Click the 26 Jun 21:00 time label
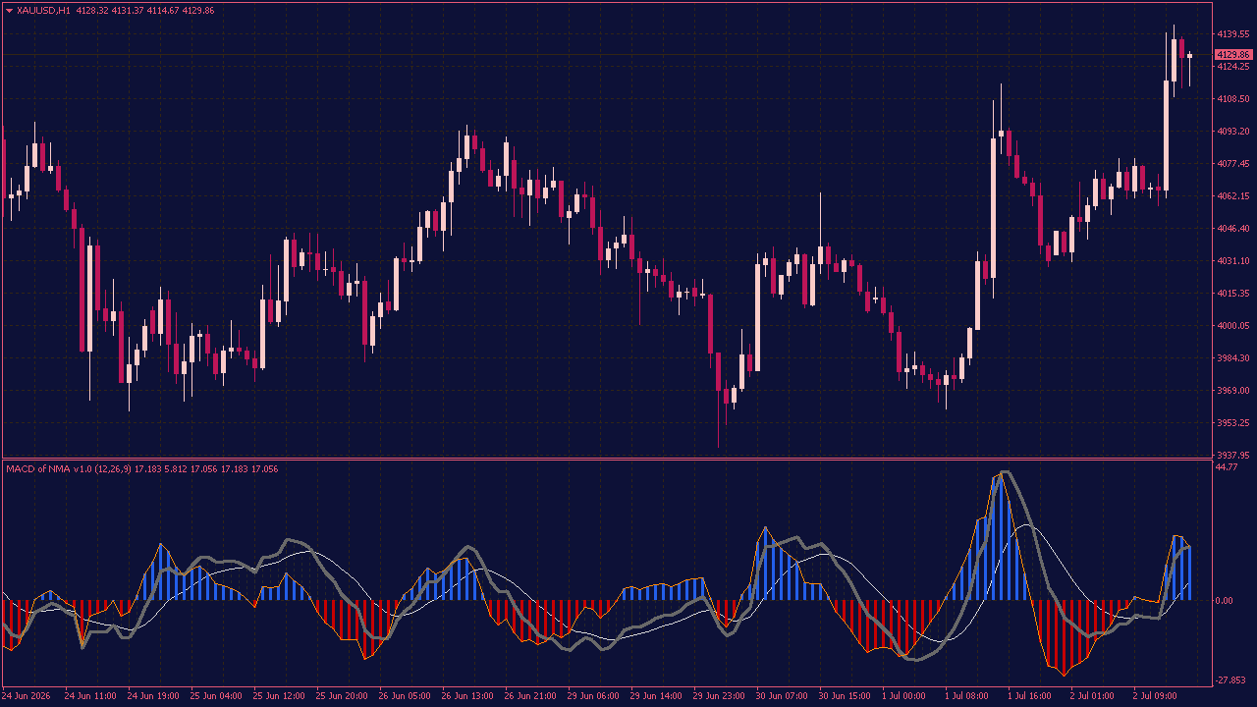 [x=530, y=696]
